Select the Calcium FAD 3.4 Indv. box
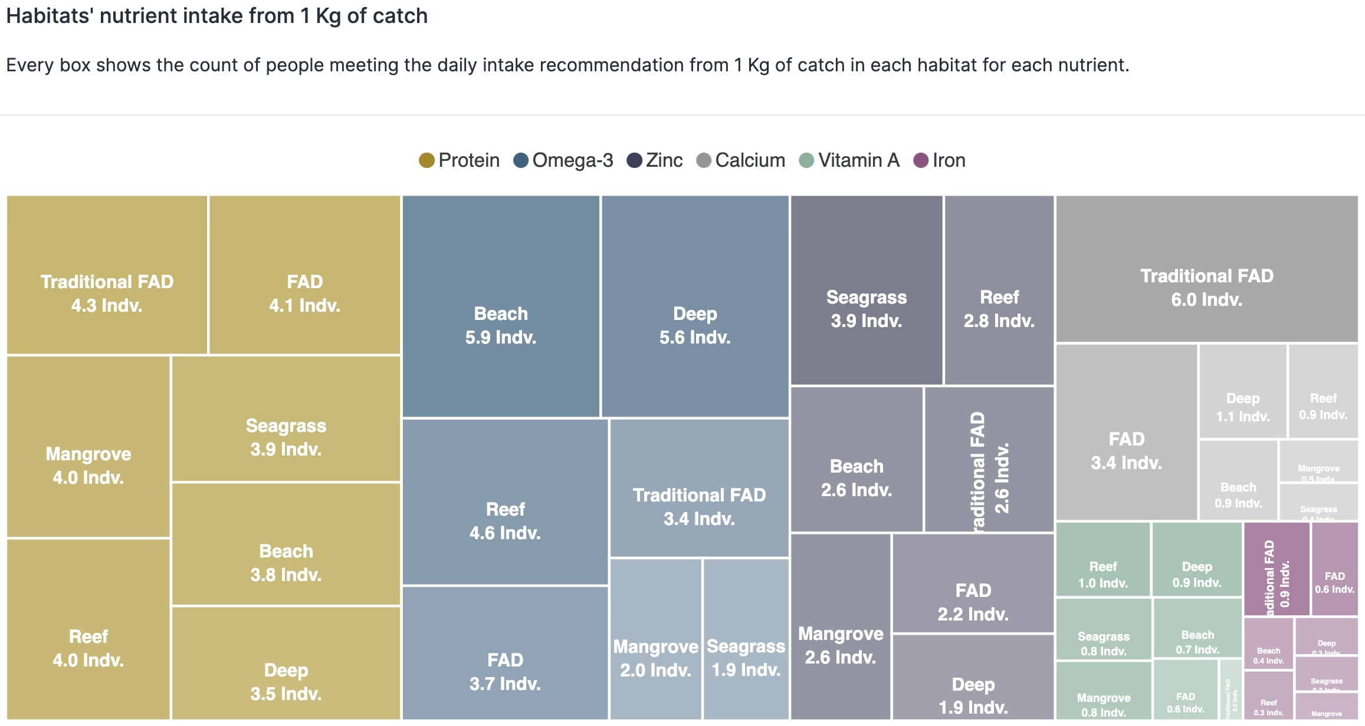The width and height of the screenshot is (1365, 726). (x=1126, y=432)
